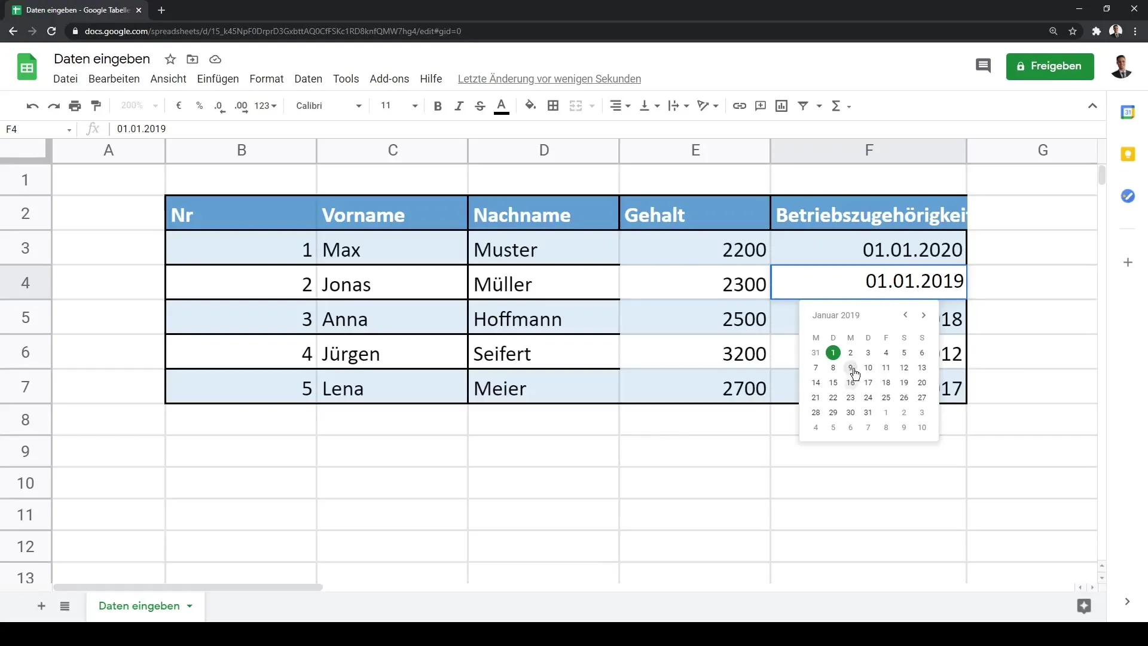Screen dimensions: 1148x646
Task: Open the fill color bucket tool
Action: (530, 106)
